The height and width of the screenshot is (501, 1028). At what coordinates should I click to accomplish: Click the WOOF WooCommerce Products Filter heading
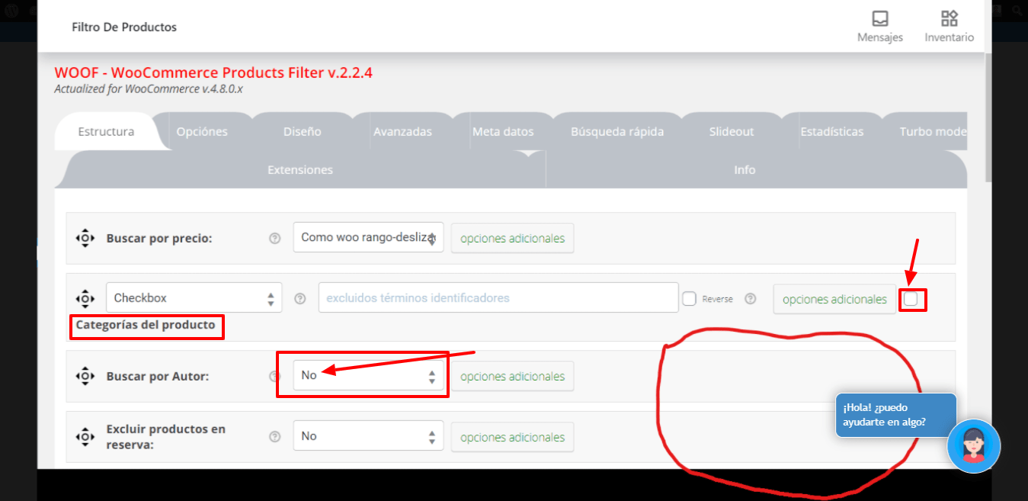click(213, 73)
